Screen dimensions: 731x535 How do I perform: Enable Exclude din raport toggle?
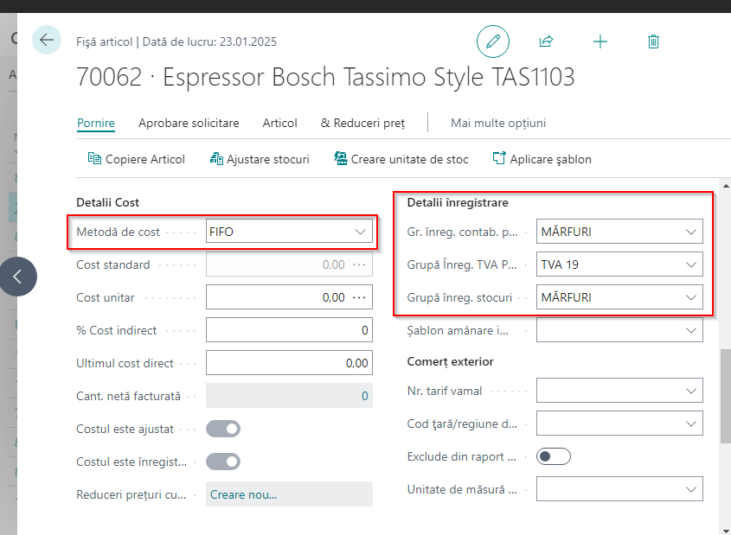[554, 456]
